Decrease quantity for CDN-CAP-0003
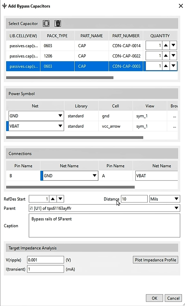 pyautogui.click(x=173, y=66)
